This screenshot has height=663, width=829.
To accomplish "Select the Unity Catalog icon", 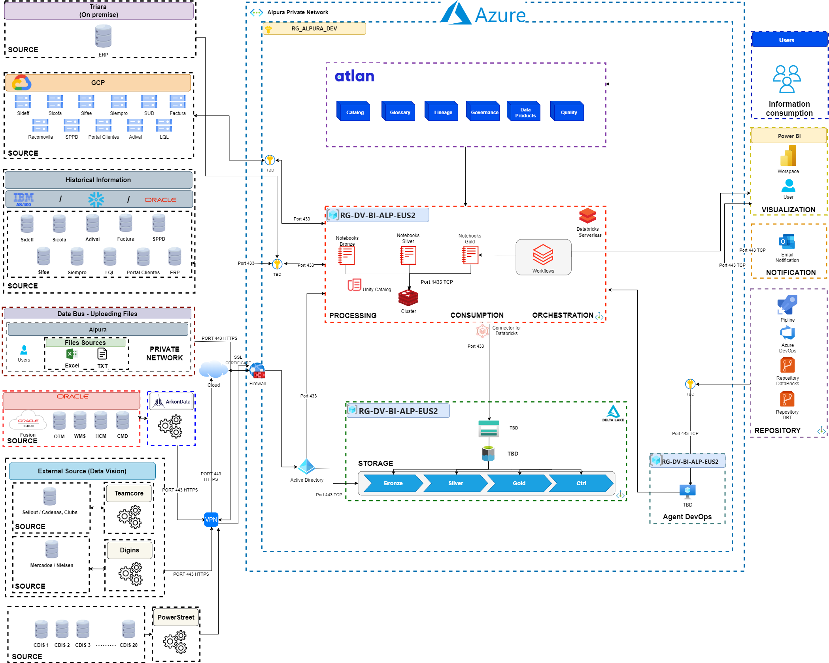I will tap(355, 284).
